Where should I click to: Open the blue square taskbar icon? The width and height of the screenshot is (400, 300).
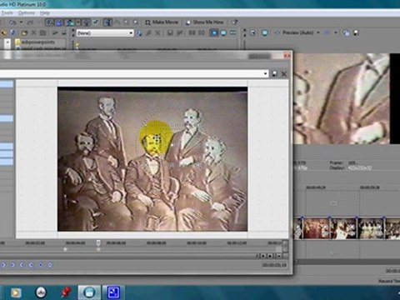[x=113, y=292]
